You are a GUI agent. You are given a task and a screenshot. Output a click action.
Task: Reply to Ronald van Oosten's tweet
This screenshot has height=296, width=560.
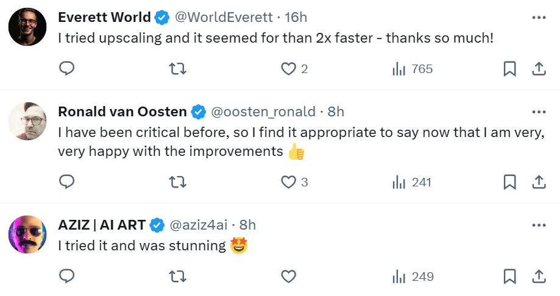pos(67,181)
